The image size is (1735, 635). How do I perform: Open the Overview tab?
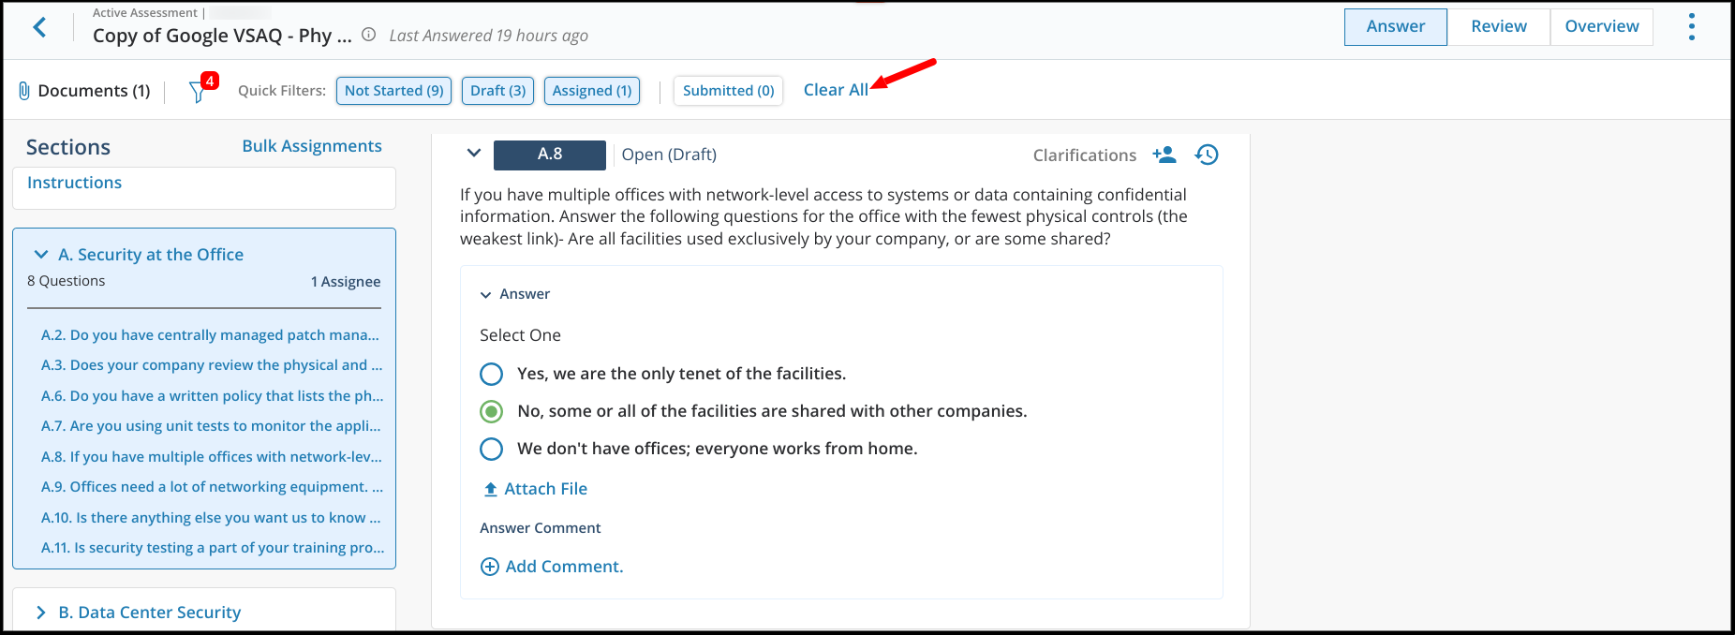(x=1601, y=26)
